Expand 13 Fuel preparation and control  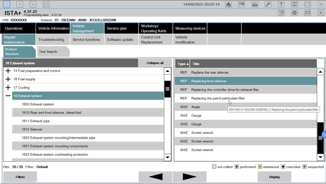click(x=8, y=71)
